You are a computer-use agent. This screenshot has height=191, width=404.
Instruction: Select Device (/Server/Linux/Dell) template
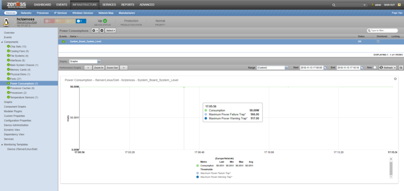click(22, 149)
